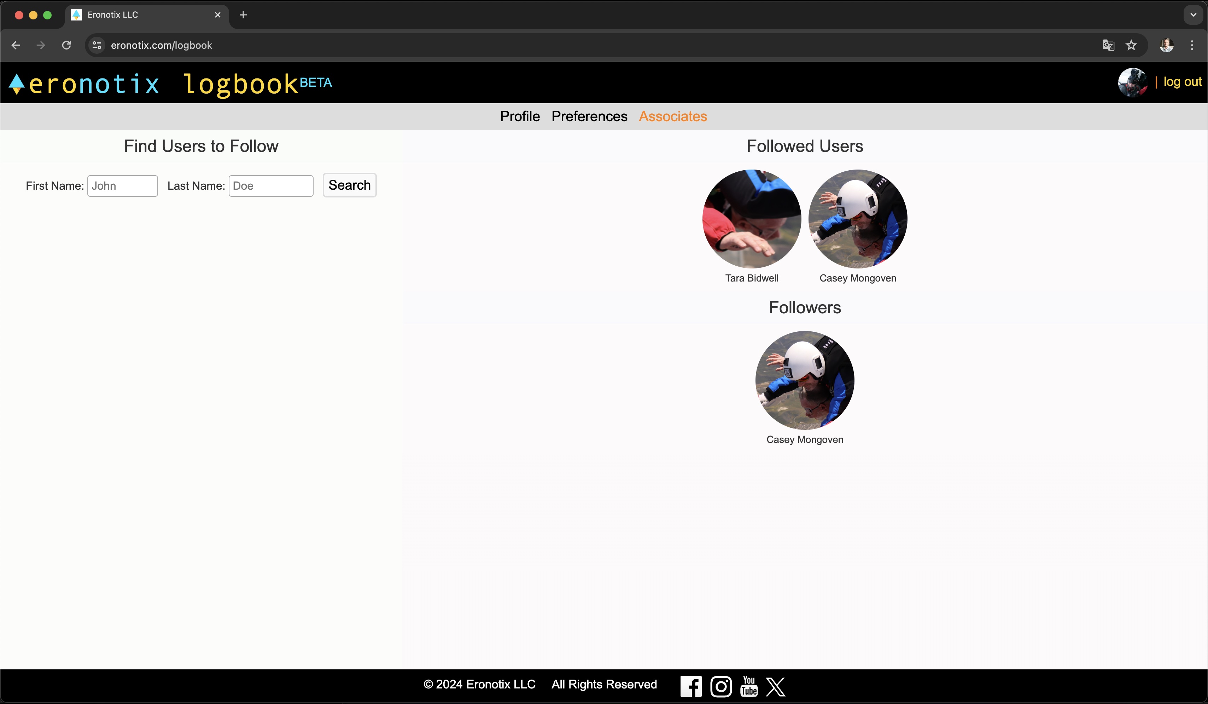The height and width of the screenshot is (704, 1208).
Task: Reload the page with refresh icon
Action: tap(66, 45)
